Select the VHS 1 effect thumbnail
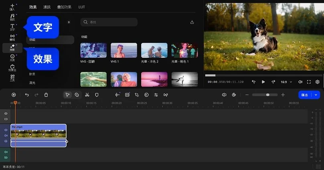 [124, 51]
